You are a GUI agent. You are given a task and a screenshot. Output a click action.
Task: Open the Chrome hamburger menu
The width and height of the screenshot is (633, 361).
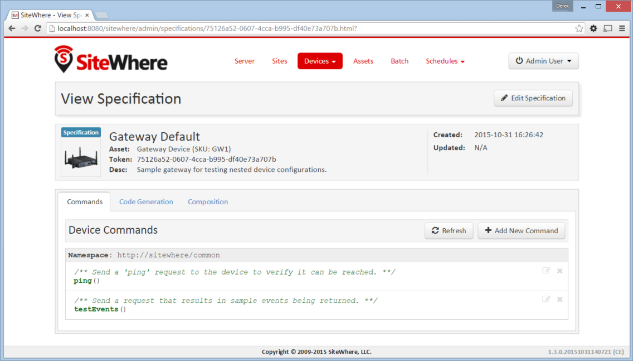pos(622,28)
